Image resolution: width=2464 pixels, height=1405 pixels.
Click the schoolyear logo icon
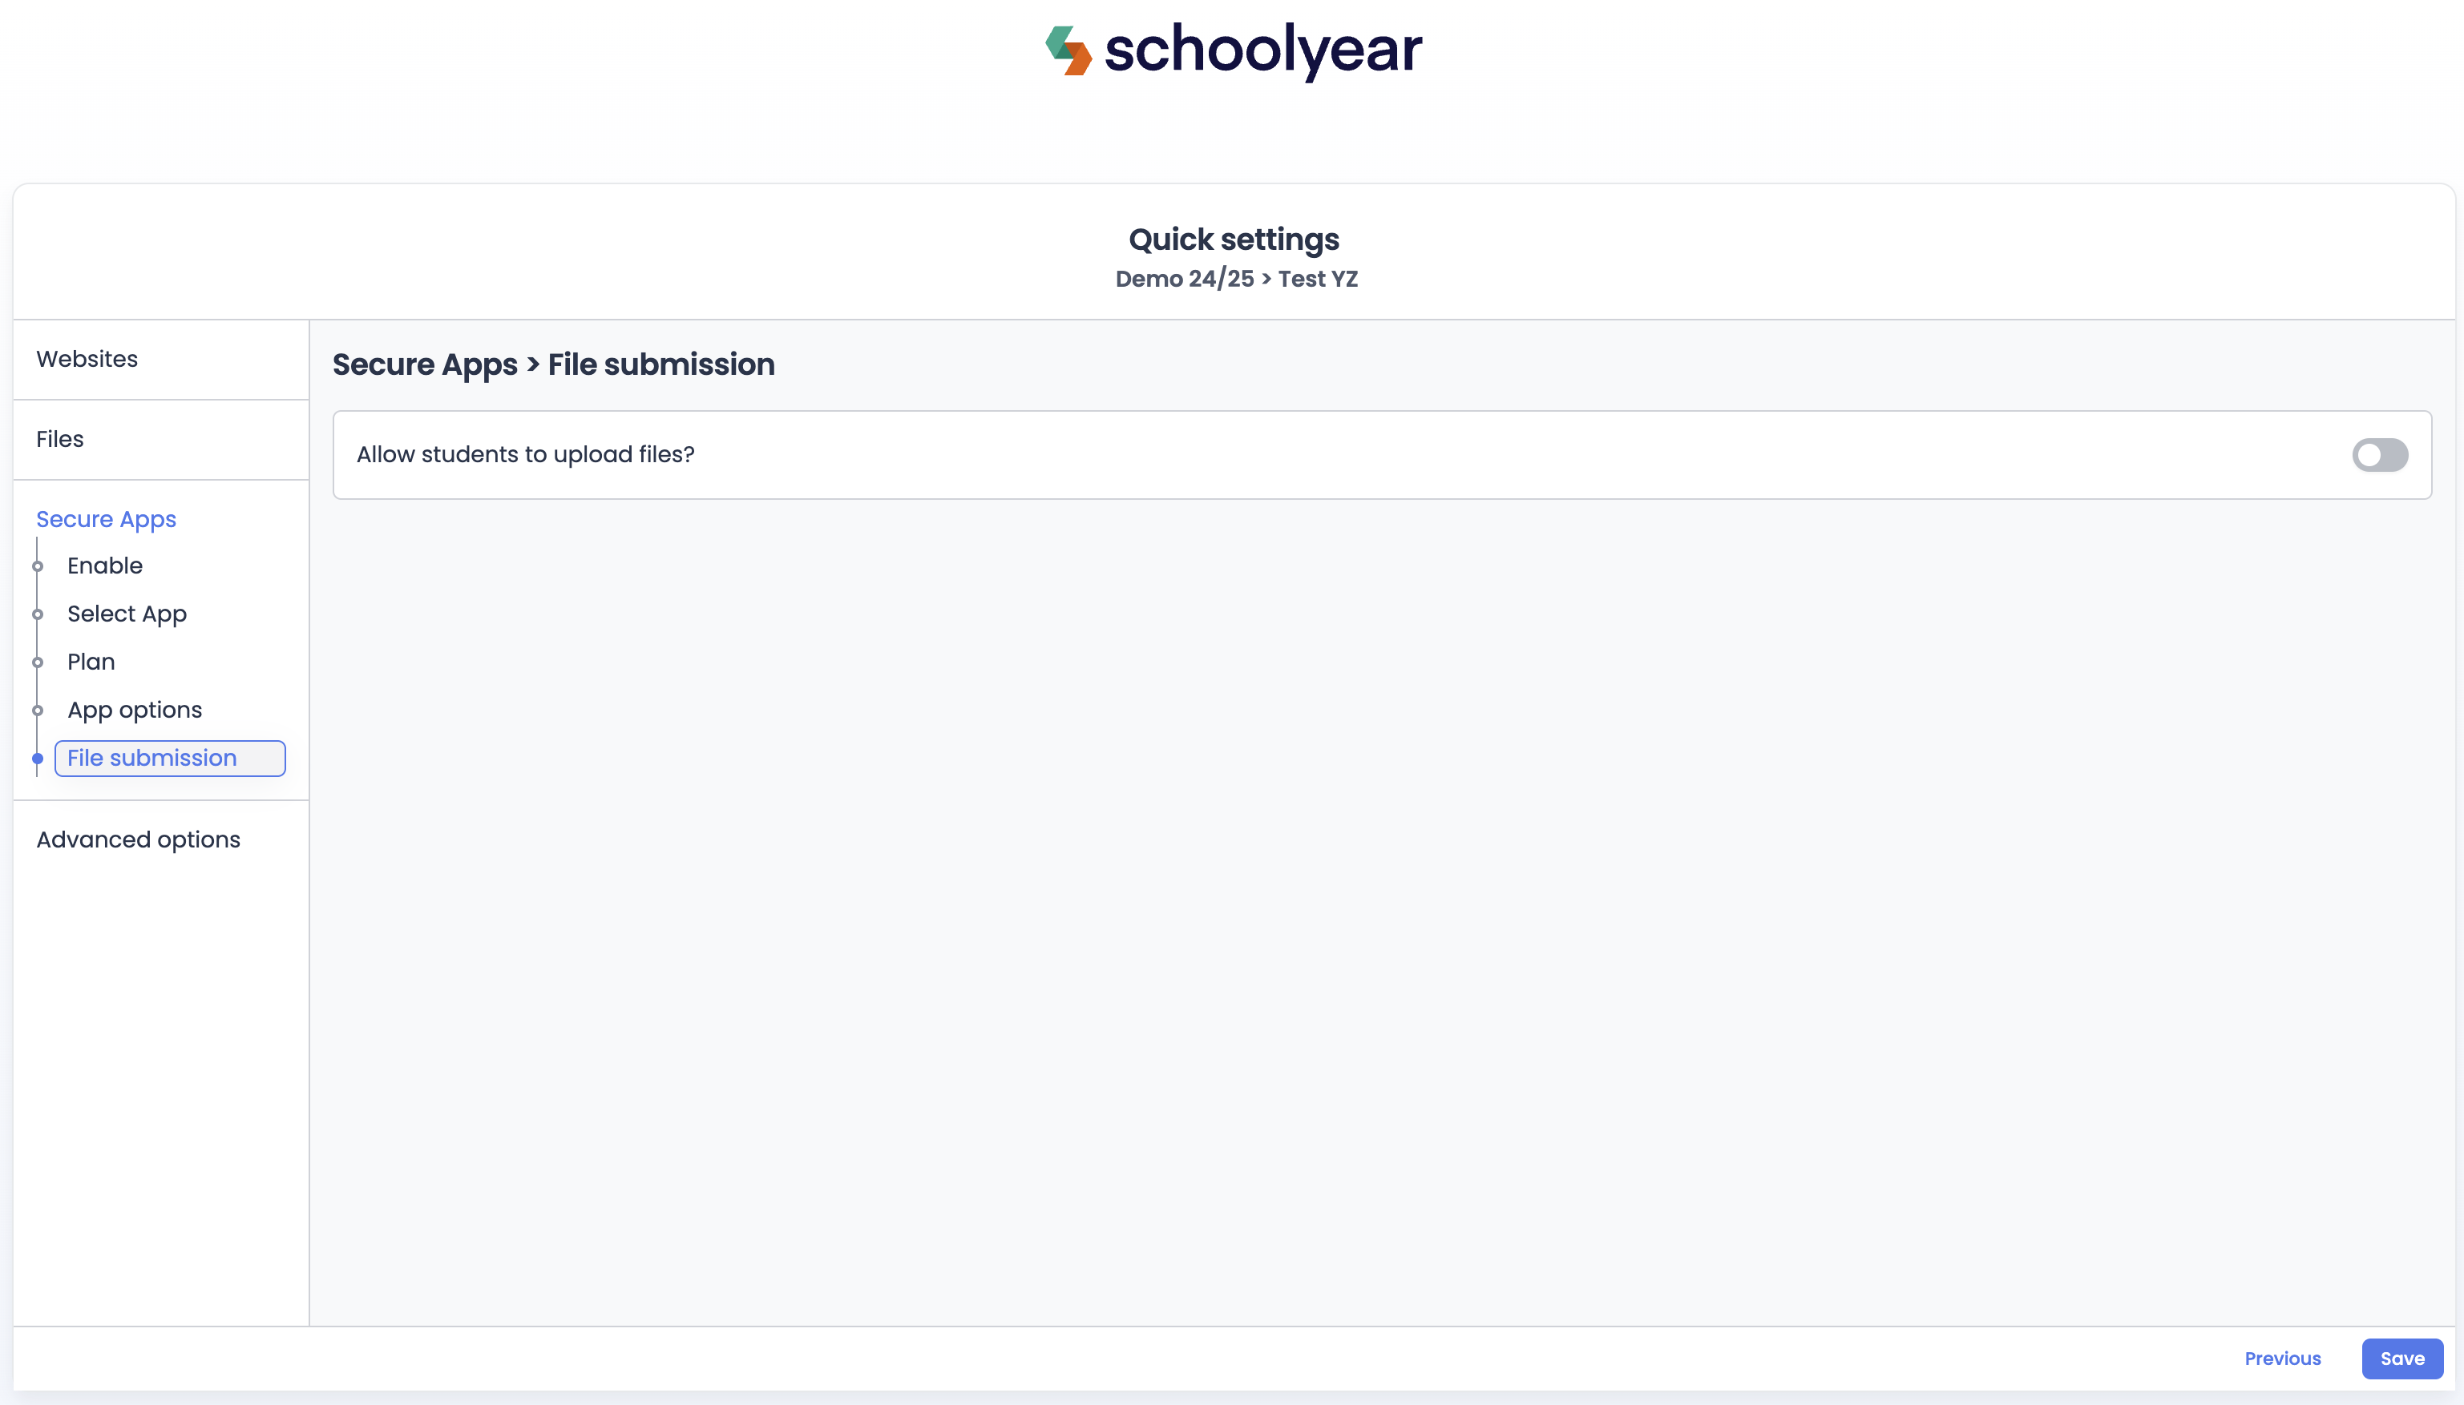point(1068,50)
